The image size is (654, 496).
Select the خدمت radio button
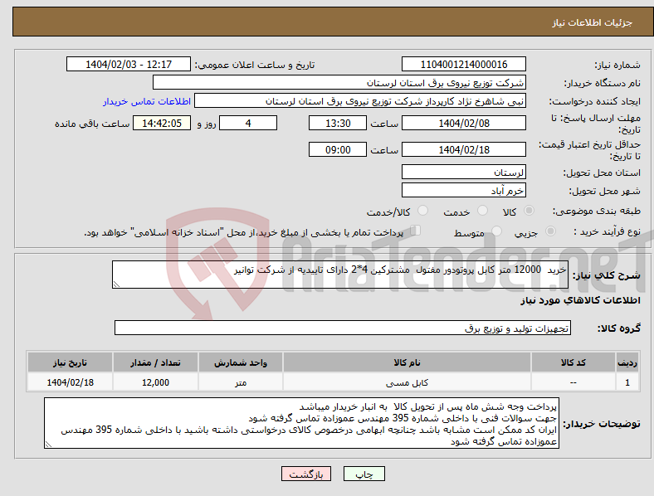pyautogui.click(x=482, y=211)
